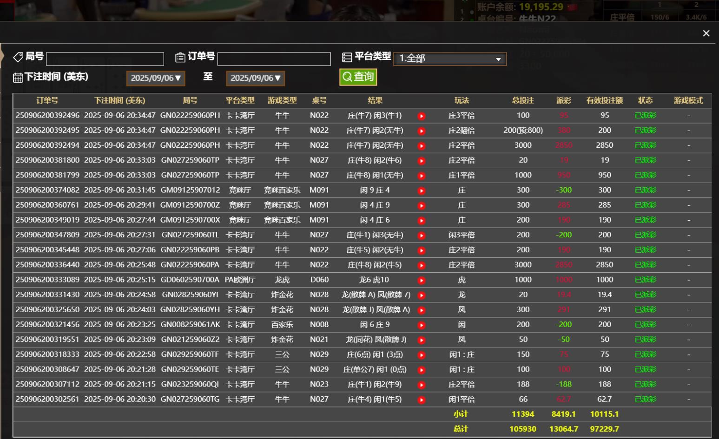The height and width of the screenshot is (439, 719).
Task: Click the clipboard icon beside 订单号
Action: (x=180, y=58)
